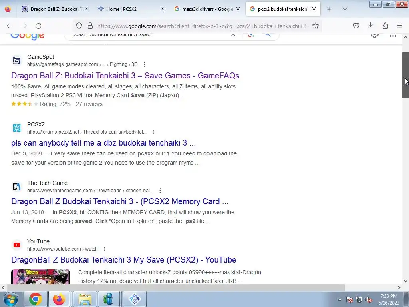
Task: Click the PCSX2 forum favicon
Action: click(x=17, y=128)
